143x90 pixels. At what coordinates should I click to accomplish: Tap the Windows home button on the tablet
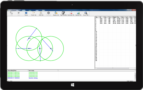pos(72,85)
